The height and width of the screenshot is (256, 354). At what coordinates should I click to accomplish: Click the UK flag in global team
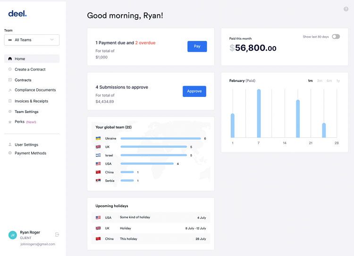pos(98,147)
